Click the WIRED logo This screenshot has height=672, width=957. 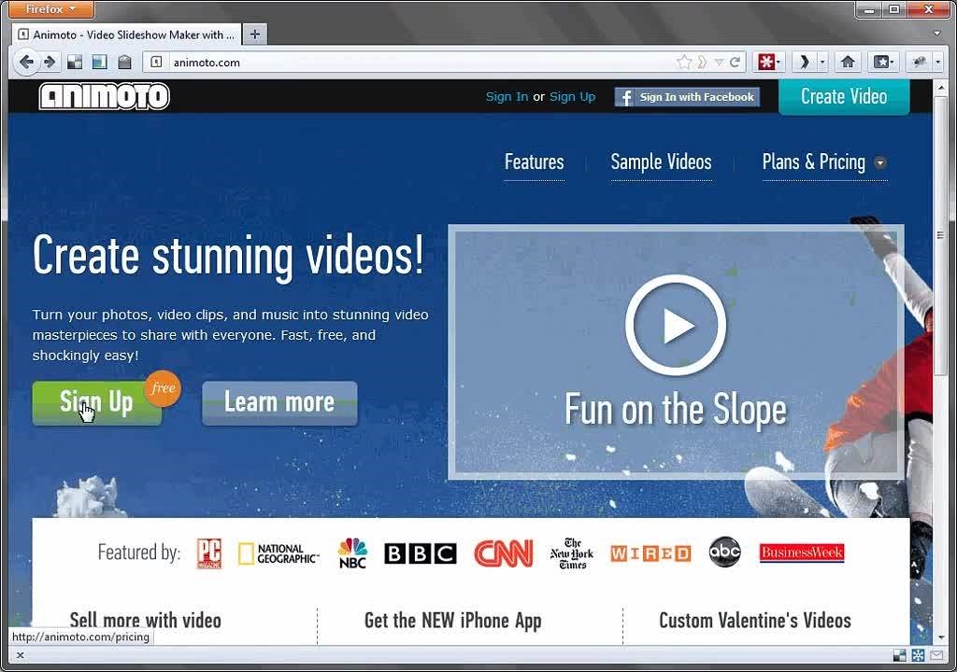pyautogui.click(x=650, y=553)
